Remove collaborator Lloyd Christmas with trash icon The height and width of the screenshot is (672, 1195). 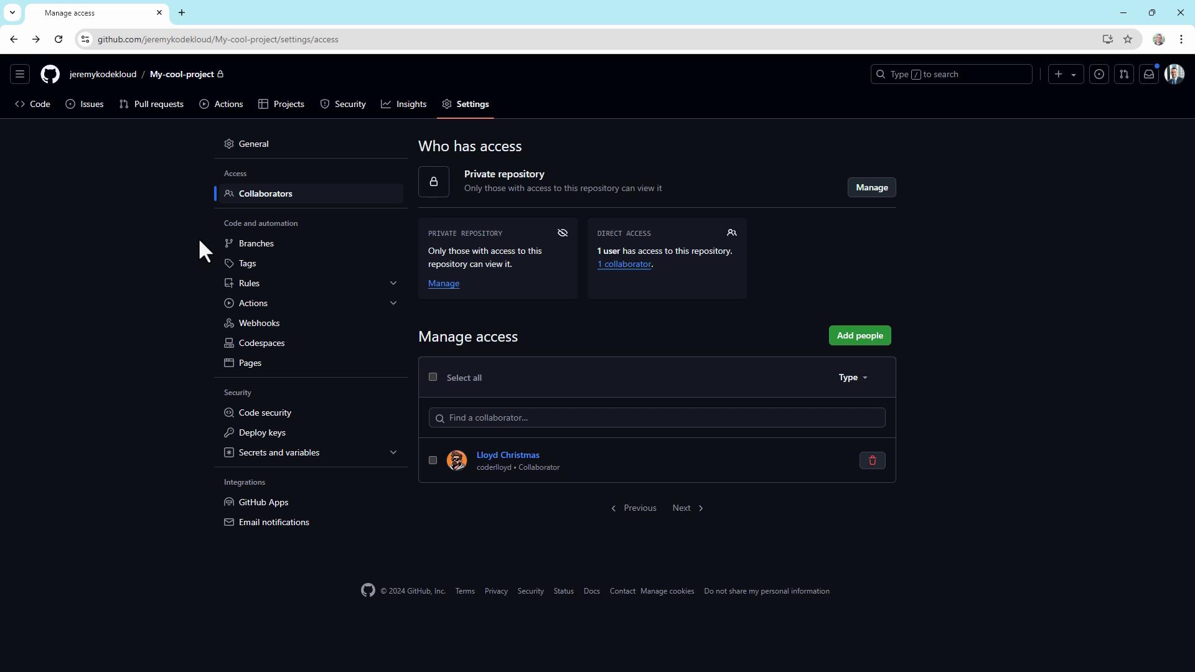(x=872, y=460)
